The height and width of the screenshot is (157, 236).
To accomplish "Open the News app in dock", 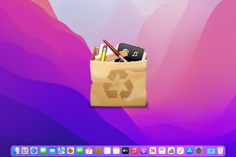I will [x=153, y=151].
